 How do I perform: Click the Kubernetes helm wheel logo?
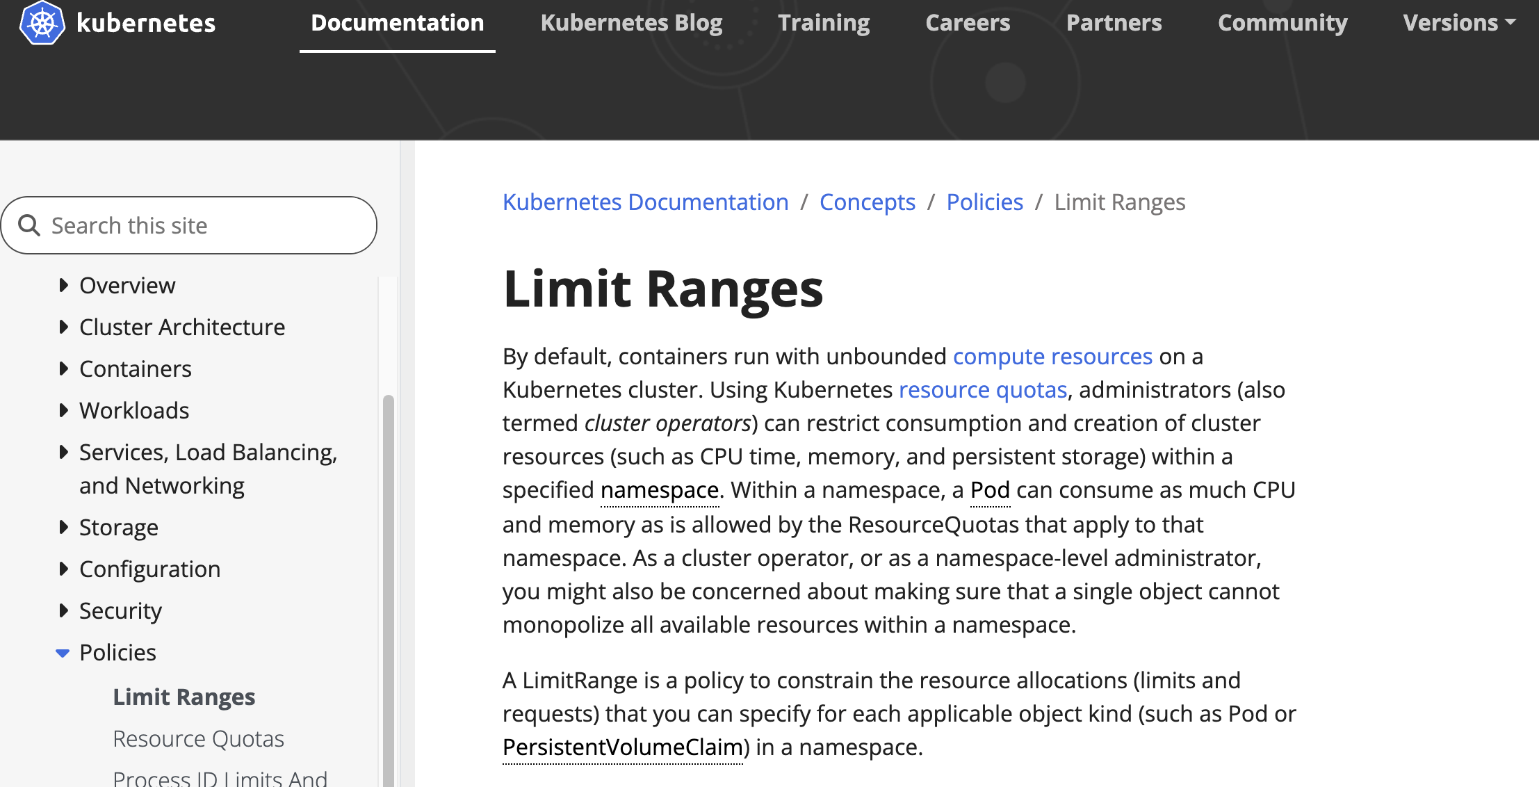(x=42, y=23)
